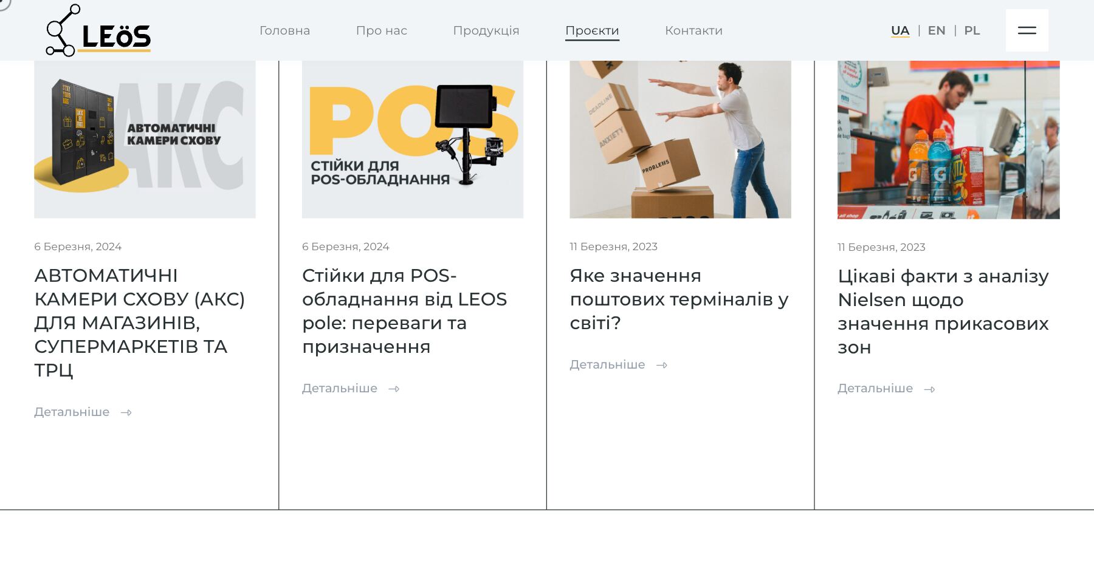Click Детальніше under the АКС article
Image resolution: width=1094 pixels, height=583 pixels.
click(72, 412)
